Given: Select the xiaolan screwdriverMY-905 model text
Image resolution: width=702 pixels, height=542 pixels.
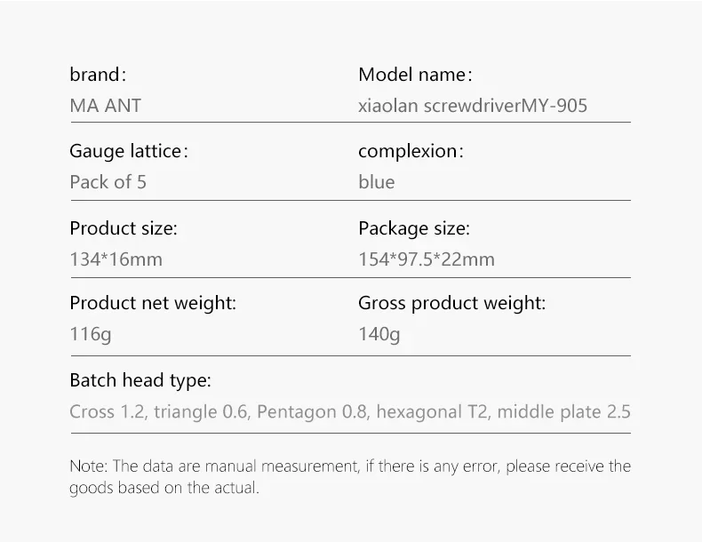Looking at the screenshot, I should click(x=472, y=106).
